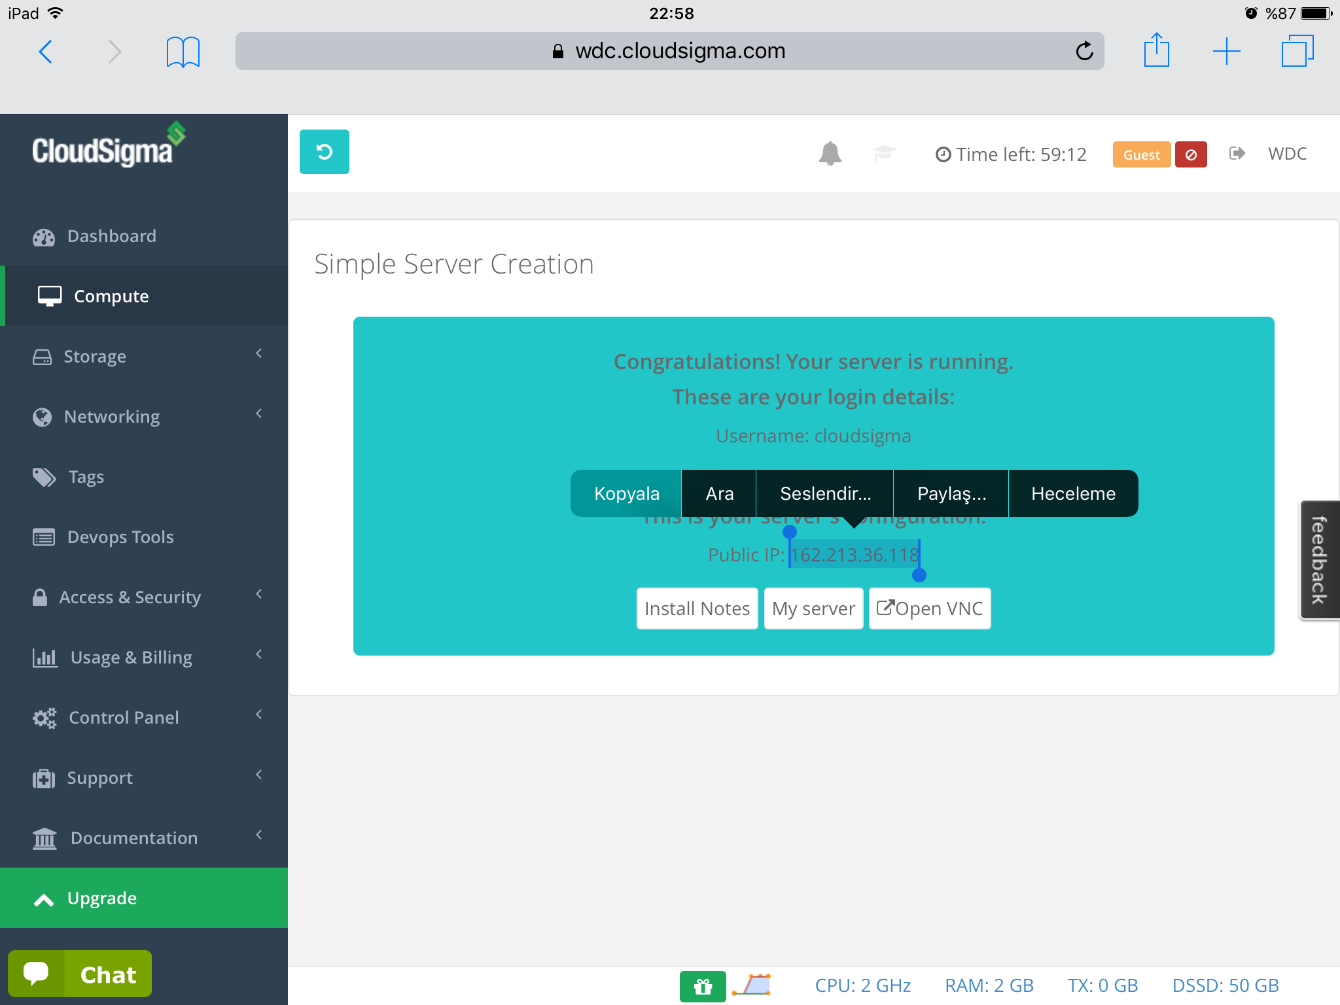Click Simple Server Creation heading

coord(454,264)
